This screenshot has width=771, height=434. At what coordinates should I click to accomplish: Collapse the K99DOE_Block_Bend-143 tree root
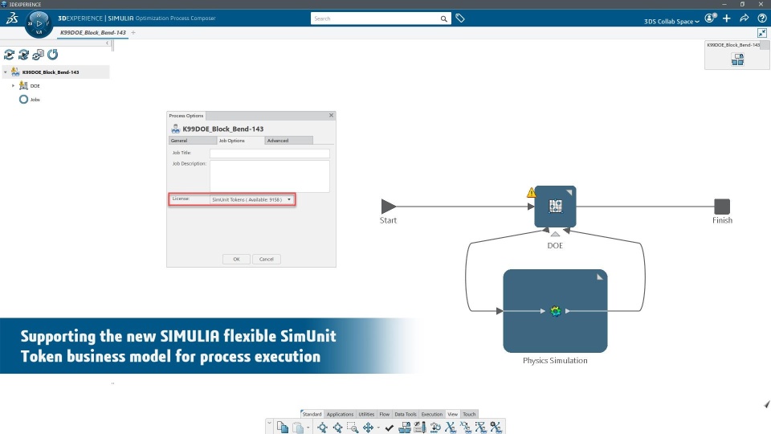point(6,72)
